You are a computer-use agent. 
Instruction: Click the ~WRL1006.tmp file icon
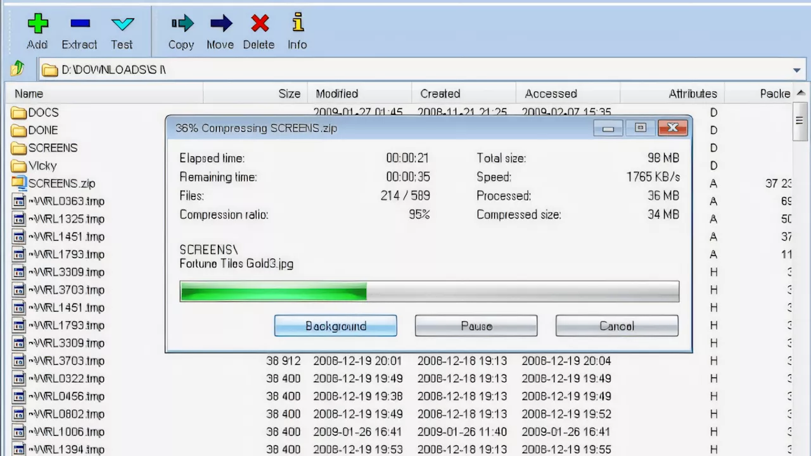point(18,432)
